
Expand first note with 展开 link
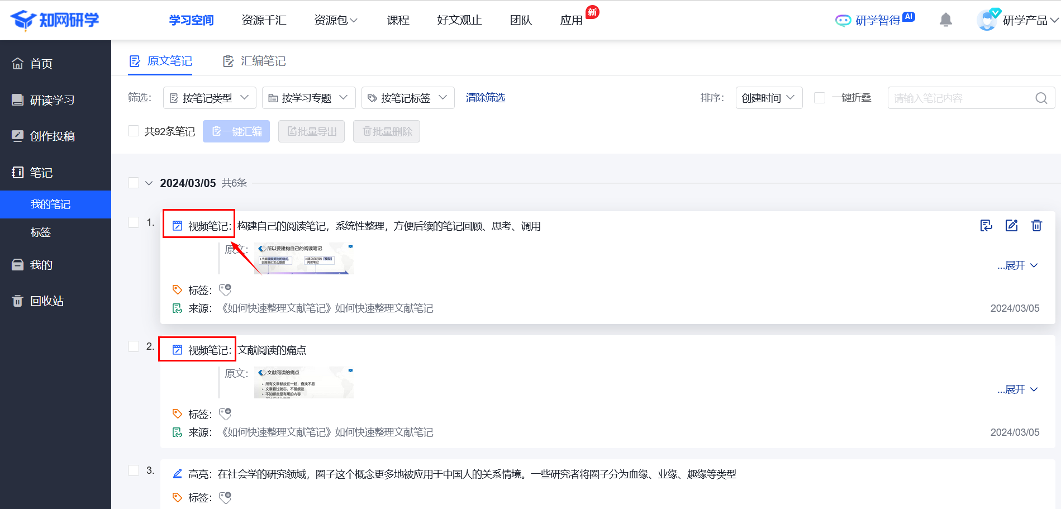(x=1017, y=265)
